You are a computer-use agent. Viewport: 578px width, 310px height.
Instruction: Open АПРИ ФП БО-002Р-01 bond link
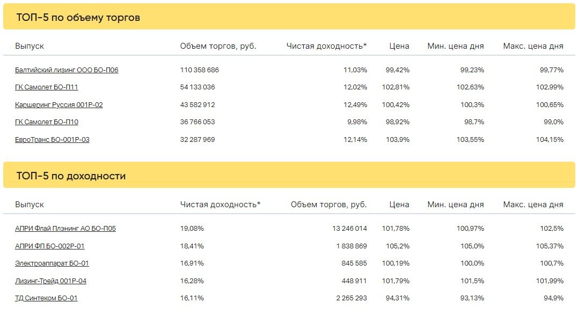49,246
